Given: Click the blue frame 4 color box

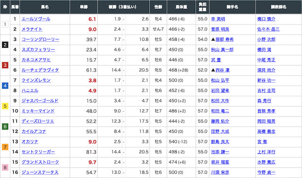Looking at the screenshot, I should tap(5, 85).
